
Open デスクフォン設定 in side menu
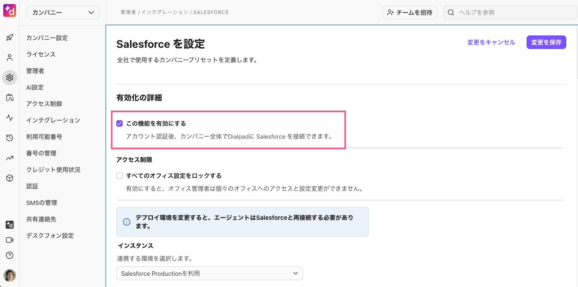[x=50, y=236]
